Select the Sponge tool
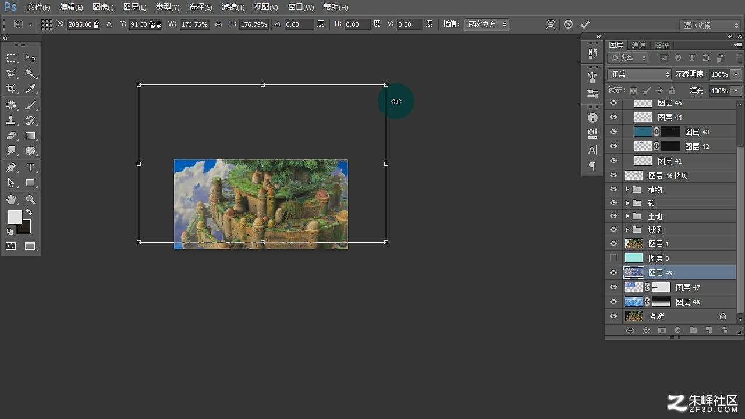The height and width of the screenshot is (419, 745). pyautogui.click(x=30, y=151)
